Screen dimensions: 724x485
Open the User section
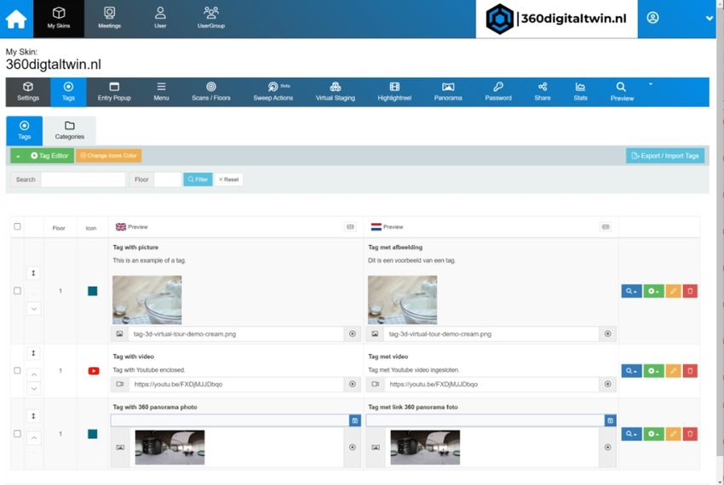point(160,19)
